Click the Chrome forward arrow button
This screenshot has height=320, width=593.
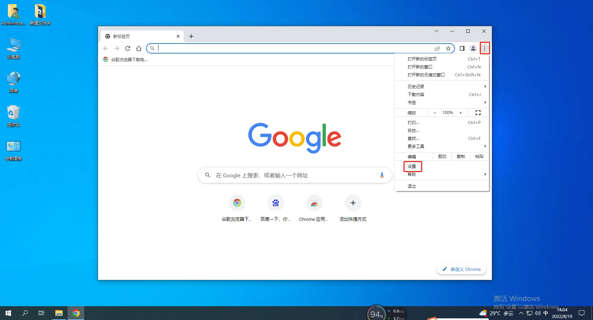pyautogui.click(x=117, y=48)
